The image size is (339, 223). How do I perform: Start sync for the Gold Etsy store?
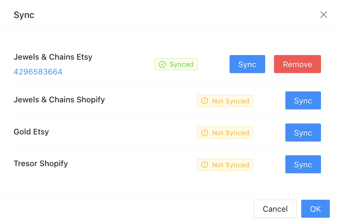[x=303, y=133]
